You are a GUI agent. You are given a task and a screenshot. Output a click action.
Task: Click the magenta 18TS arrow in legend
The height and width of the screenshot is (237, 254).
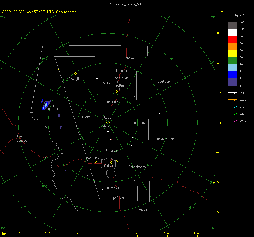click(x=233, y=121)
